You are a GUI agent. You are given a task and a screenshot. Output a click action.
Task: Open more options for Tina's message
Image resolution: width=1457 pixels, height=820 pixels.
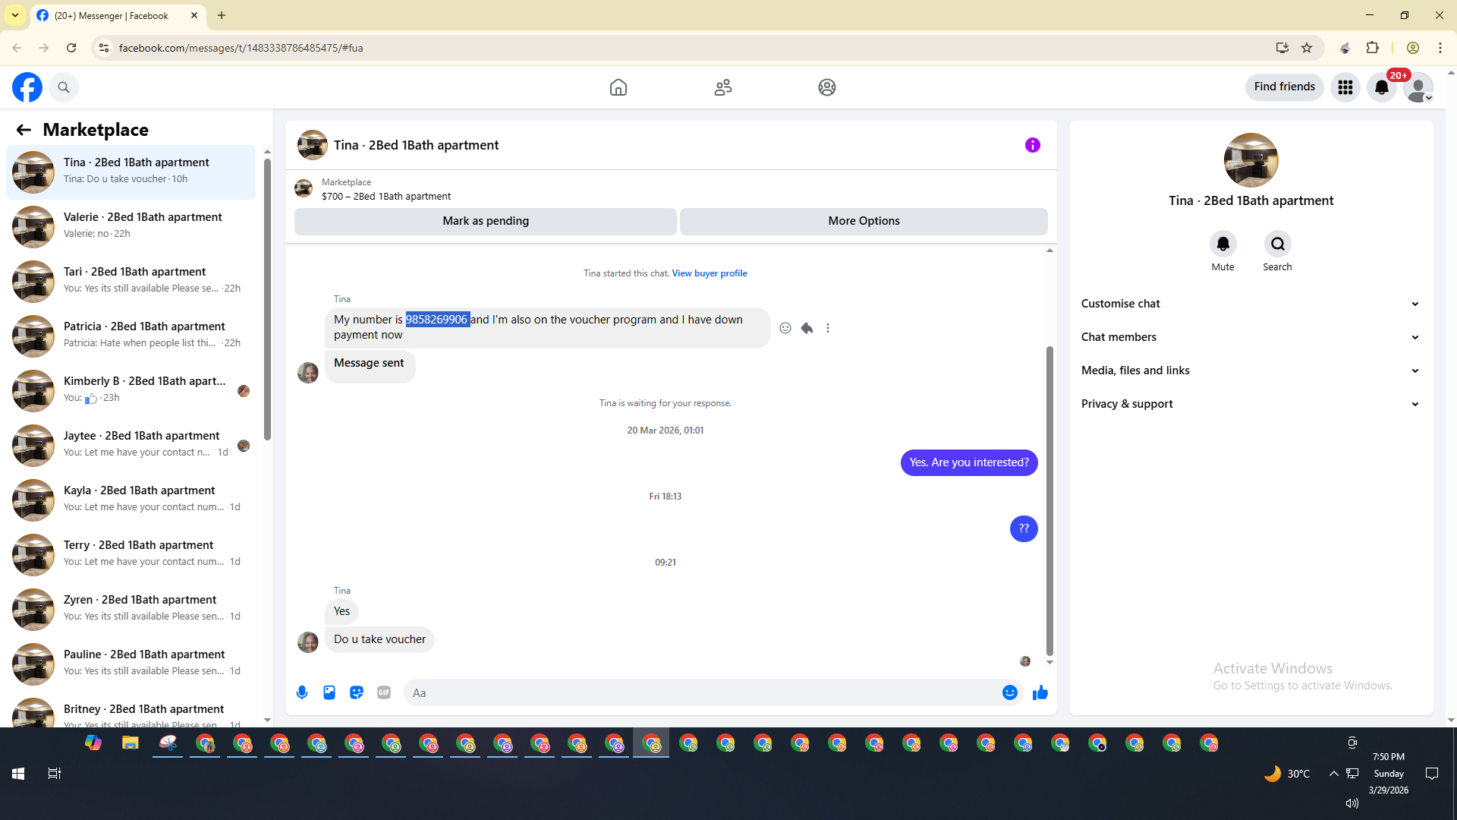click(828, 328)
